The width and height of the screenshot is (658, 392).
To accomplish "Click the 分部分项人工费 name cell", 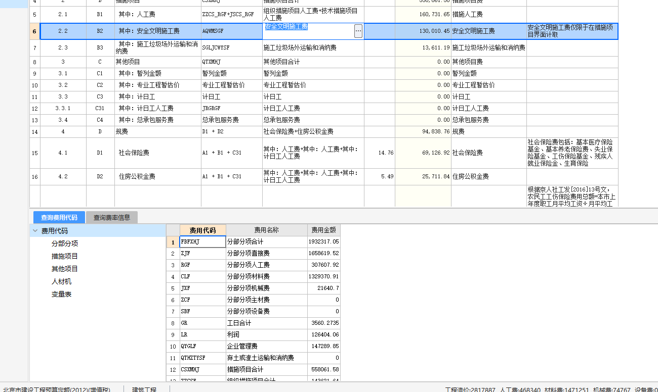I will click(266, 265).
